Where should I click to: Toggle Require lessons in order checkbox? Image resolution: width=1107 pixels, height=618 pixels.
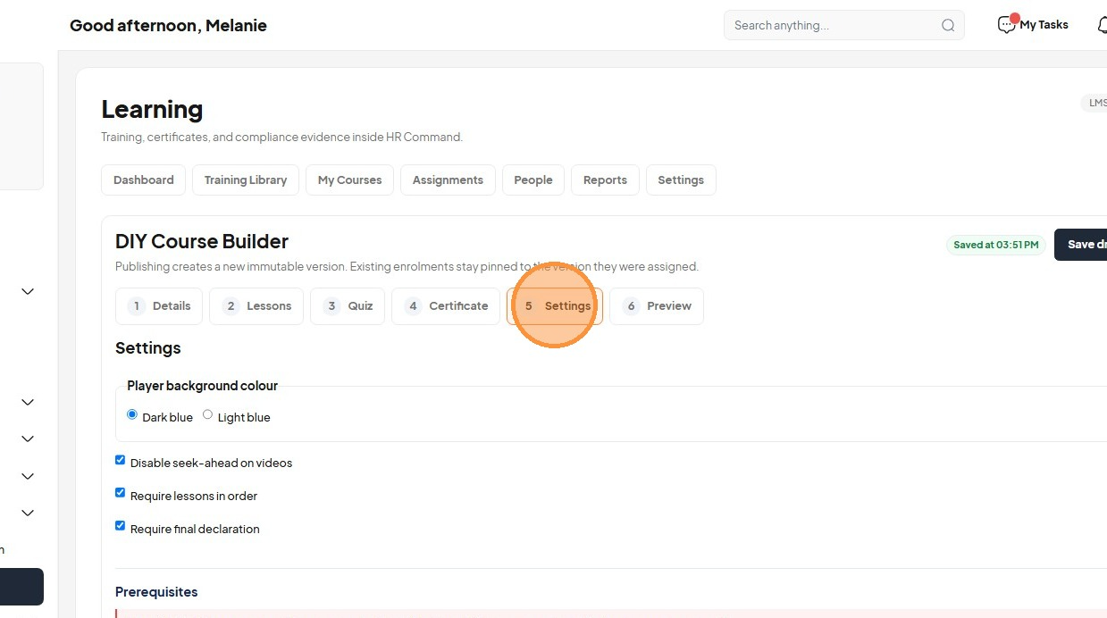[121, 493]
